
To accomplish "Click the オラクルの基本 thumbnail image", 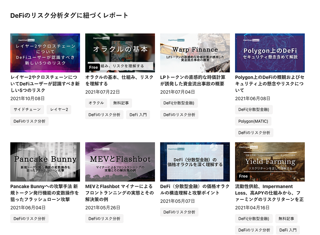I will [x=120, y=53].
